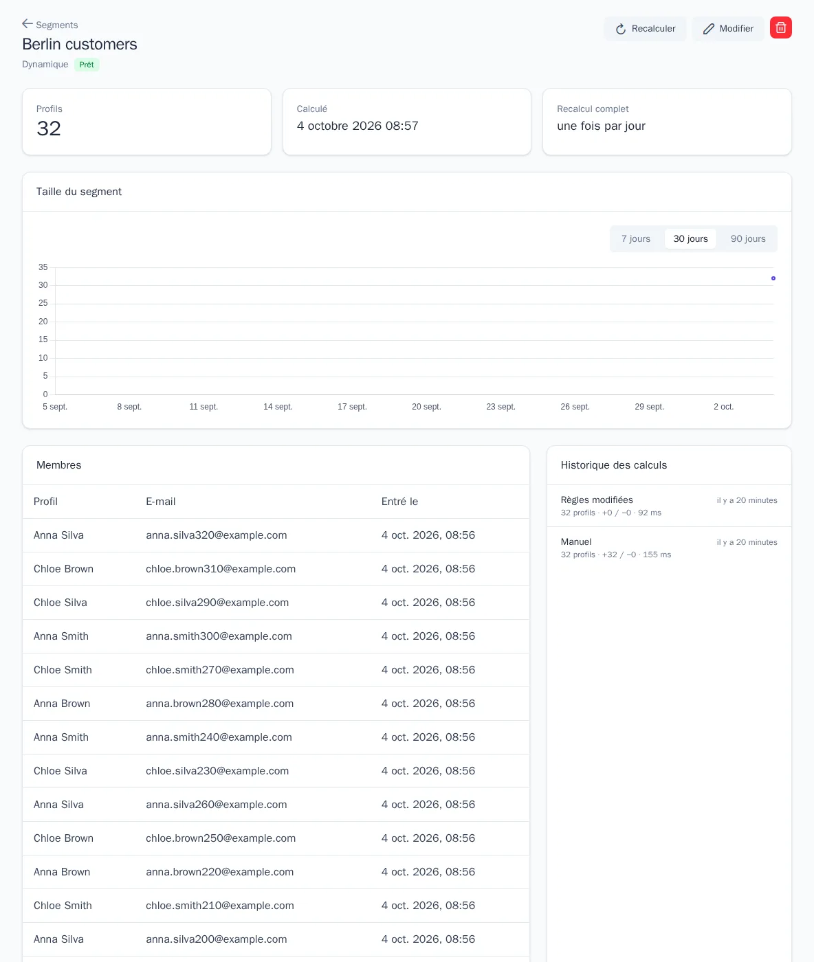Select anna.brown280@example.com in the list
The width and height of the screenshot is (814, 962).
click(219, 704)
